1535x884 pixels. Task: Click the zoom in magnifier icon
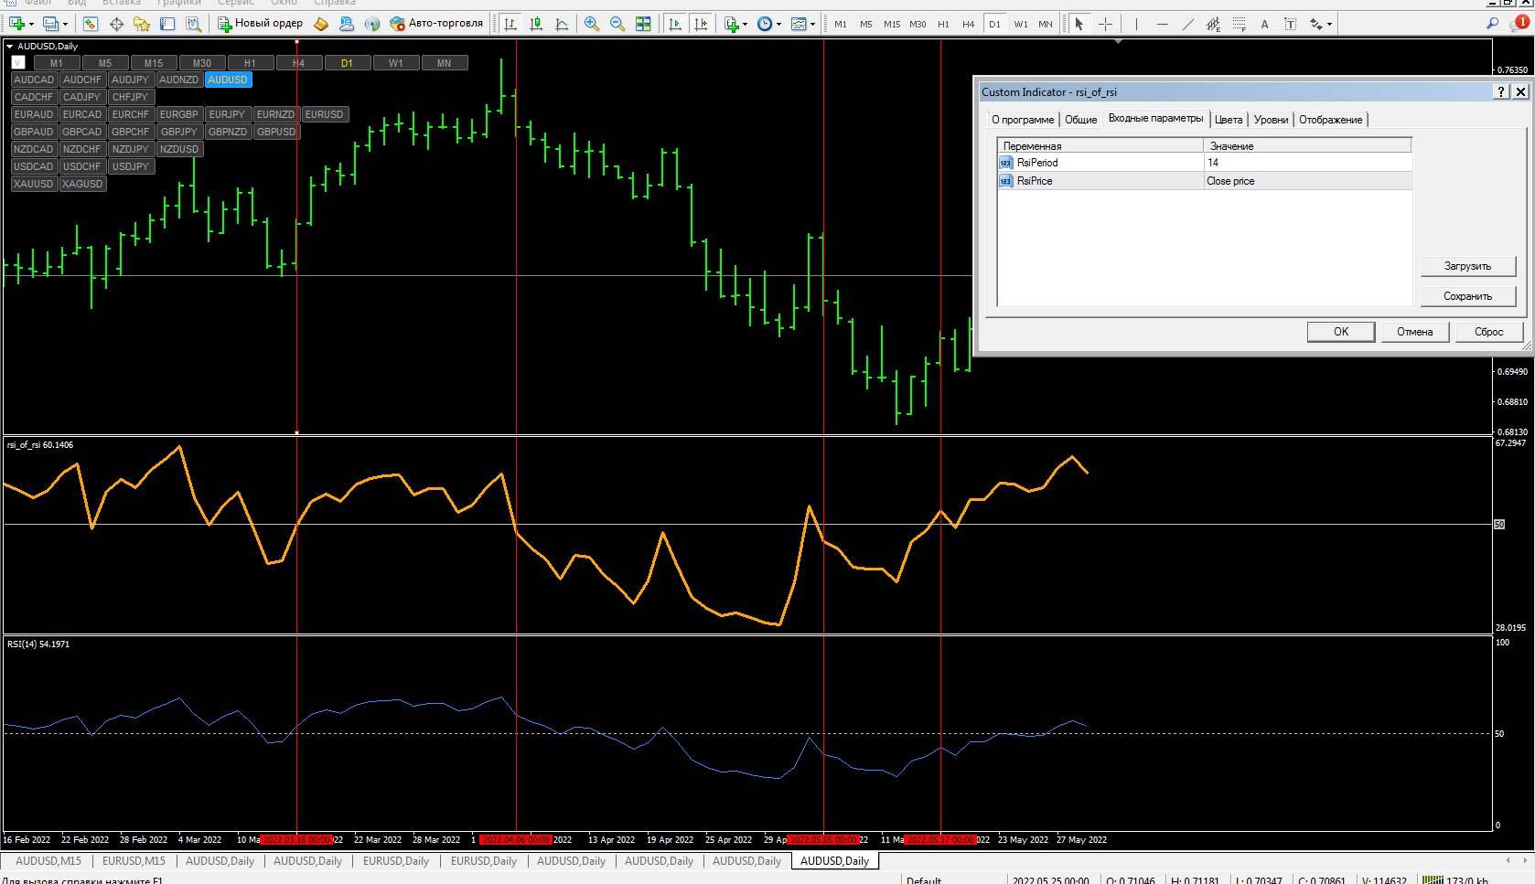[592, 24]
